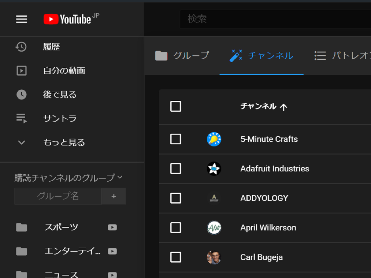Click the YouTube icon beside スポーツ
The width and height of the screenshot is (371, 278).
(112, 227)
